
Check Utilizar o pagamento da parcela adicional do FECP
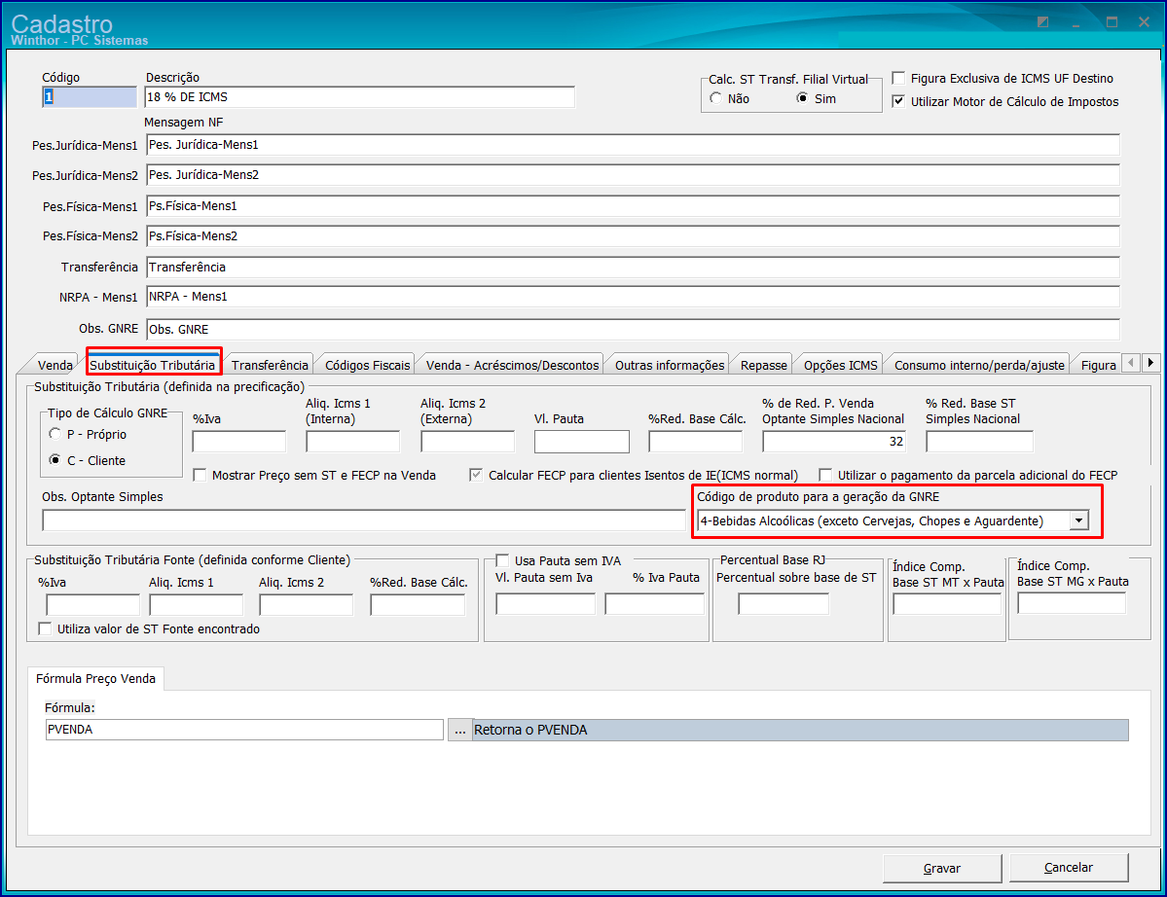click(825, 475)
